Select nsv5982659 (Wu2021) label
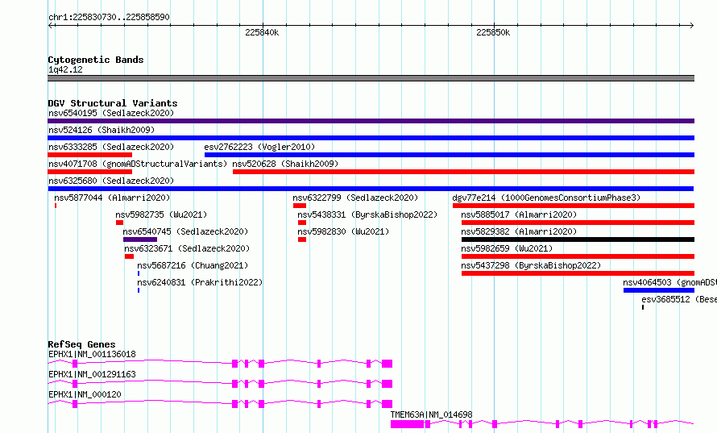The height and width of the screenshot is (433, 717). [507, 248]
